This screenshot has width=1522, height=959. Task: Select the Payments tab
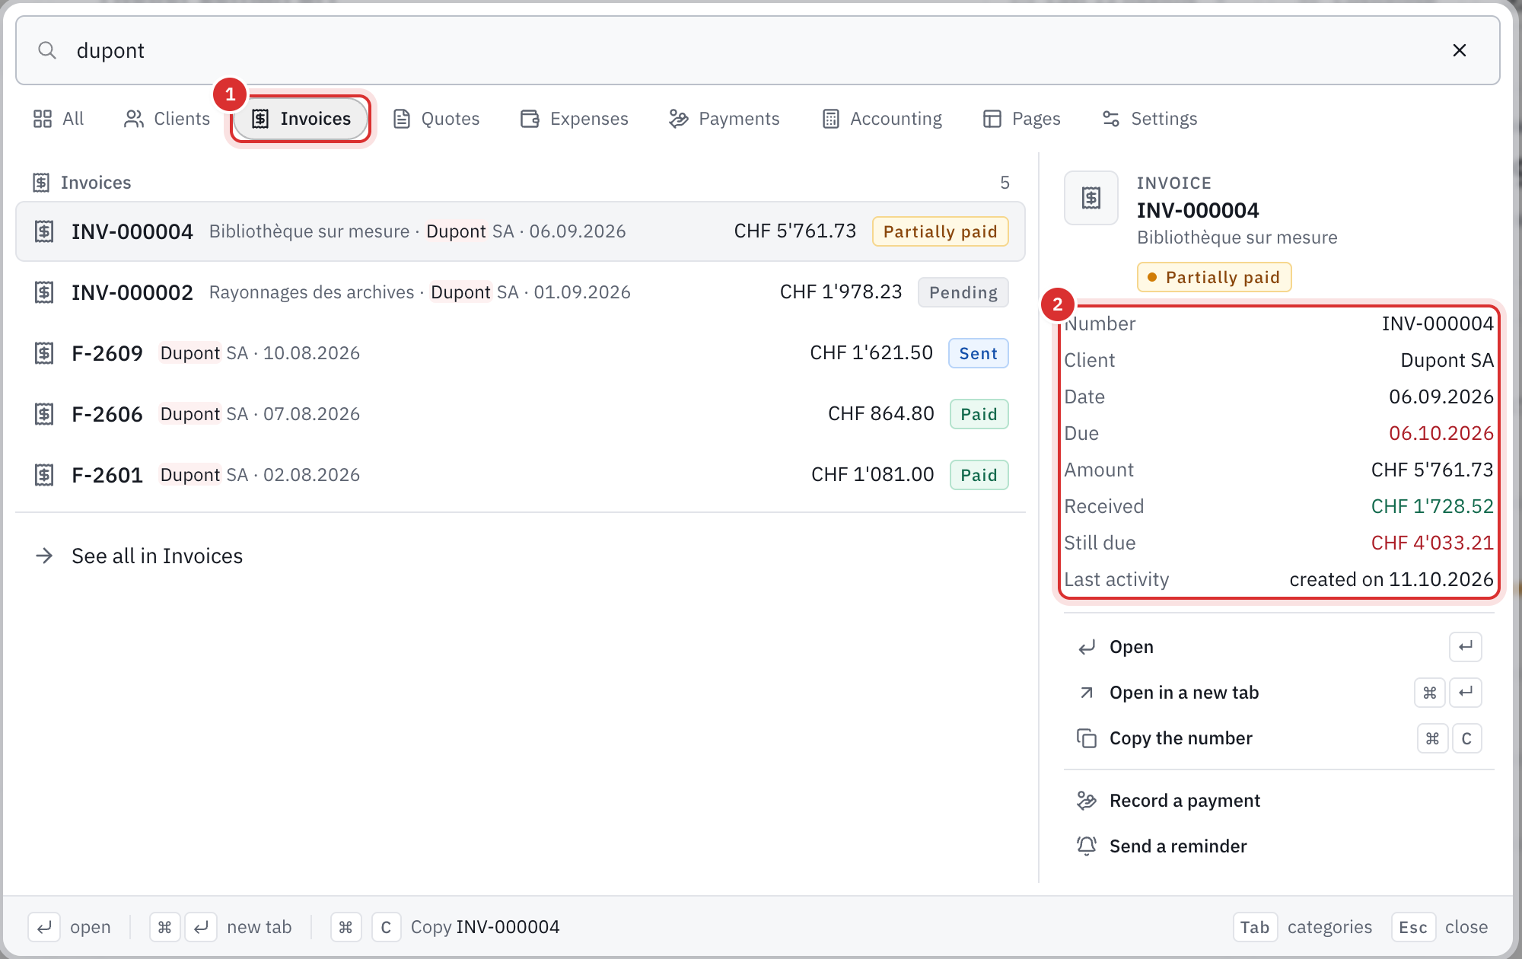pyautogui.click(x=724, y=119)
